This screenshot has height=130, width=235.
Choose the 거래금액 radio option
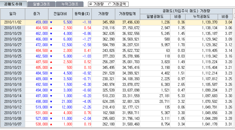point(110,4)
